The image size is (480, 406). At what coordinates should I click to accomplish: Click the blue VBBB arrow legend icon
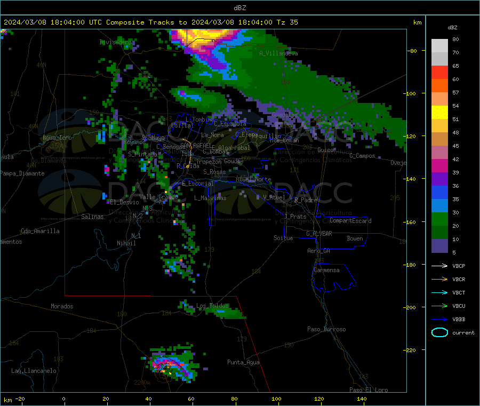click(x=439, y=320)
